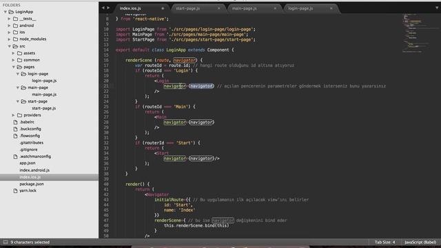Expand the __tests__ folder
Viewport: 441px width, 248px height.
9,19
